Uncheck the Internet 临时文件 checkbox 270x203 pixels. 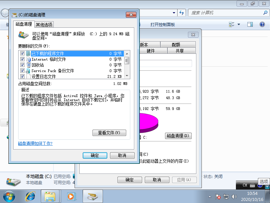[23, 59]
